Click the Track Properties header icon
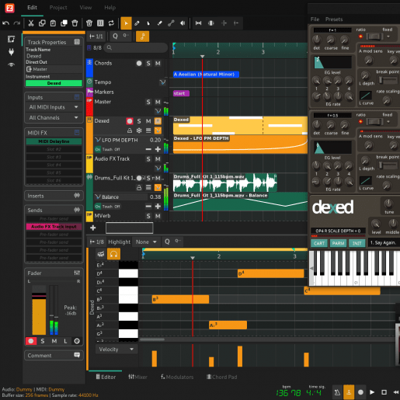Screen dimensions: 400x400 pos(77,42)
